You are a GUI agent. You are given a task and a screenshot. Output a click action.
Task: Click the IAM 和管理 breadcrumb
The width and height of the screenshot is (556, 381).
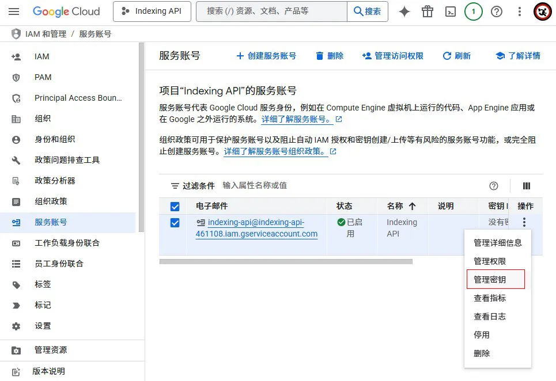click(46, 34)
